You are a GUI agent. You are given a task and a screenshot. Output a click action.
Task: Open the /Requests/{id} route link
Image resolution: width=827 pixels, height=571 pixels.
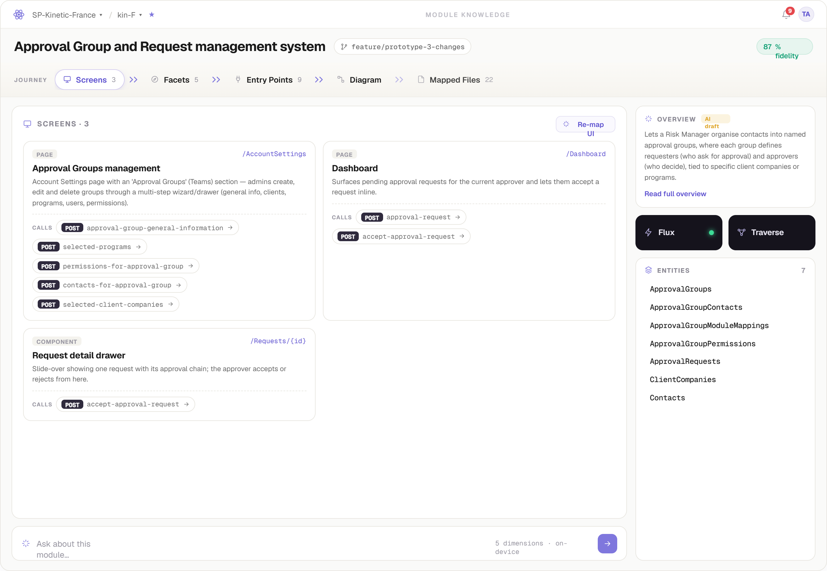coord(278,341)
